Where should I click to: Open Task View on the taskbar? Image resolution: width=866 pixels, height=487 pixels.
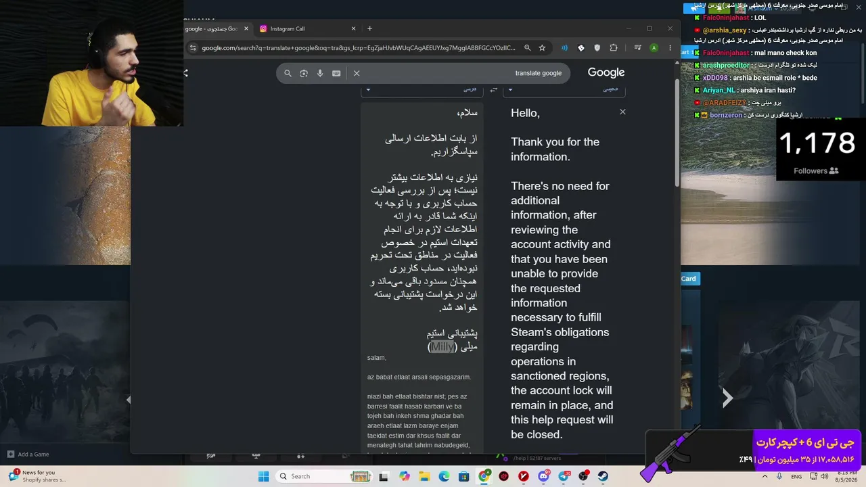pyautogui.click(x=384, y=476)
